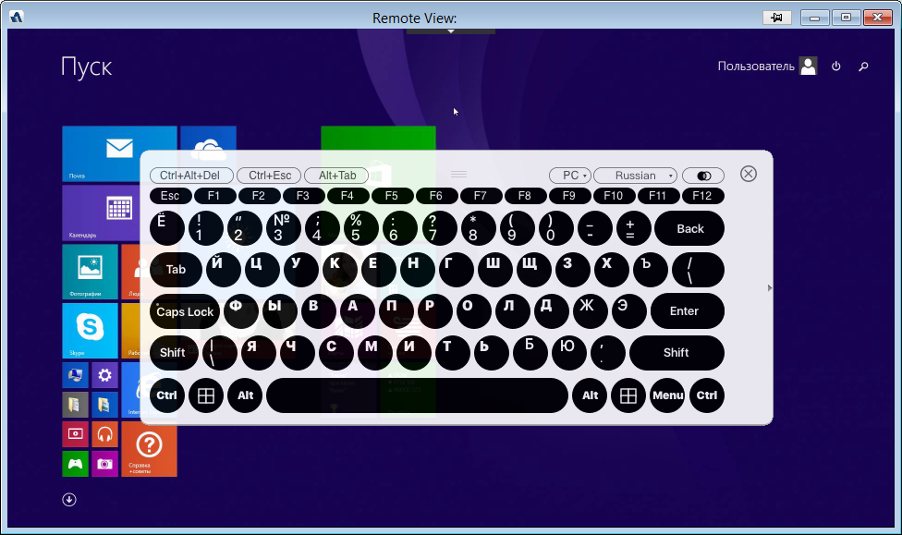
Task: Toggle the left Shift key
Action: (x=173, y=353)
